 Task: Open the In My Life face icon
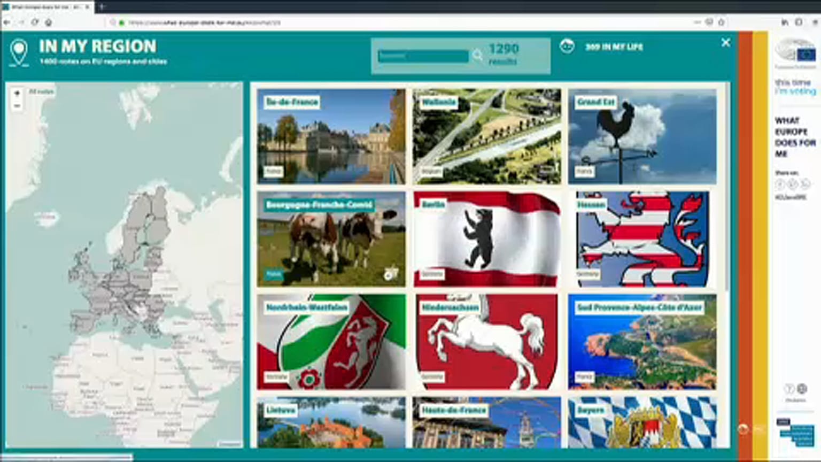coord(567,47)
